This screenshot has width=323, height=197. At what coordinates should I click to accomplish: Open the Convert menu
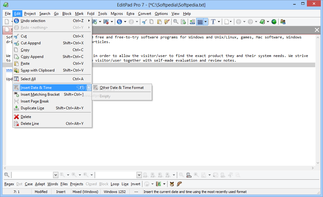145,14
